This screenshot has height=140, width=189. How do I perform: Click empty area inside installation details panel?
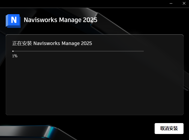pyautogui.click(x=94, y=87)
